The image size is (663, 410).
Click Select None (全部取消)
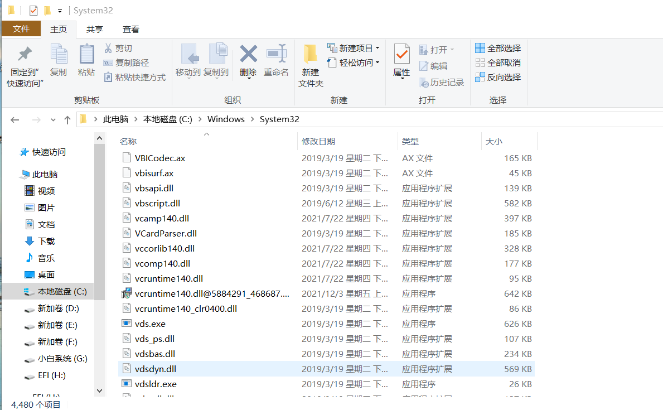click(x=498, y=62)
